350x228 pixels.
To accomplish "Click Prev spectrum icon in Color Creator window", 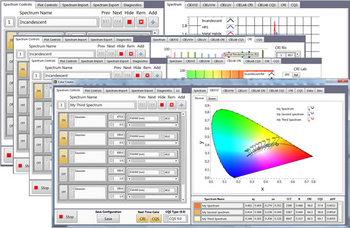I will (x=142, y=105).
